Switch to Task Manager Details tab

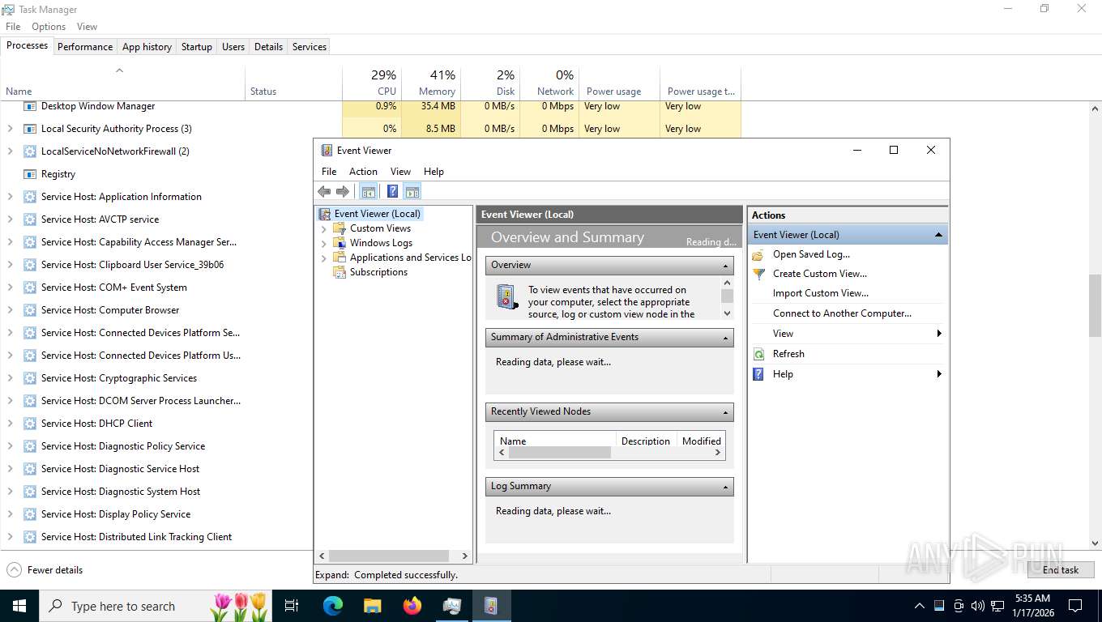pos(268,47)
